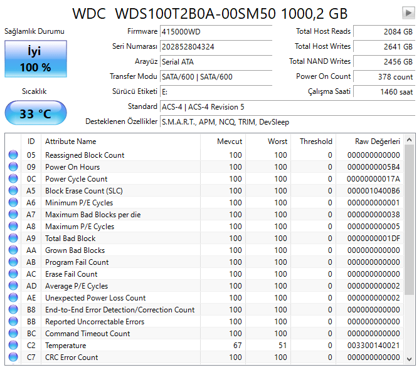The width and height of the screenshot is (419, 370).
Task: Click the status orb for End-to-End Error Detection
Action: (x=13, y=309)
